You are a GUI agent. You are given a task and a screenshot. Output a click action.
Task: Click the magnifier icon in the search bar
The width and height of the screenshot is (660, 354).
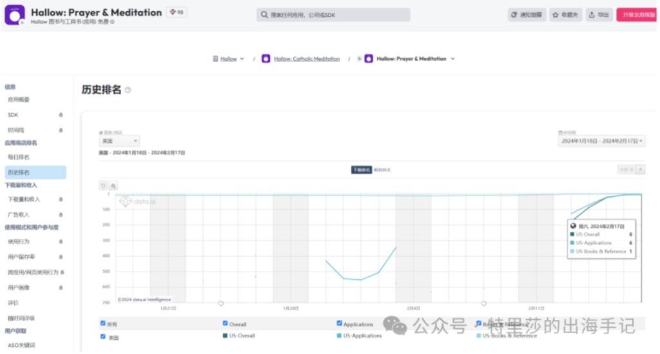pos(264,15)
